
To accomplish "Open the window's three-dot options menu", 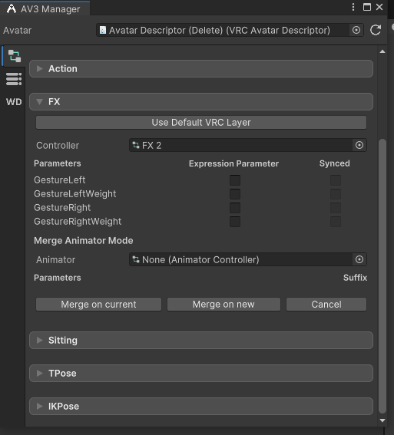I will [x=353, y=7].
